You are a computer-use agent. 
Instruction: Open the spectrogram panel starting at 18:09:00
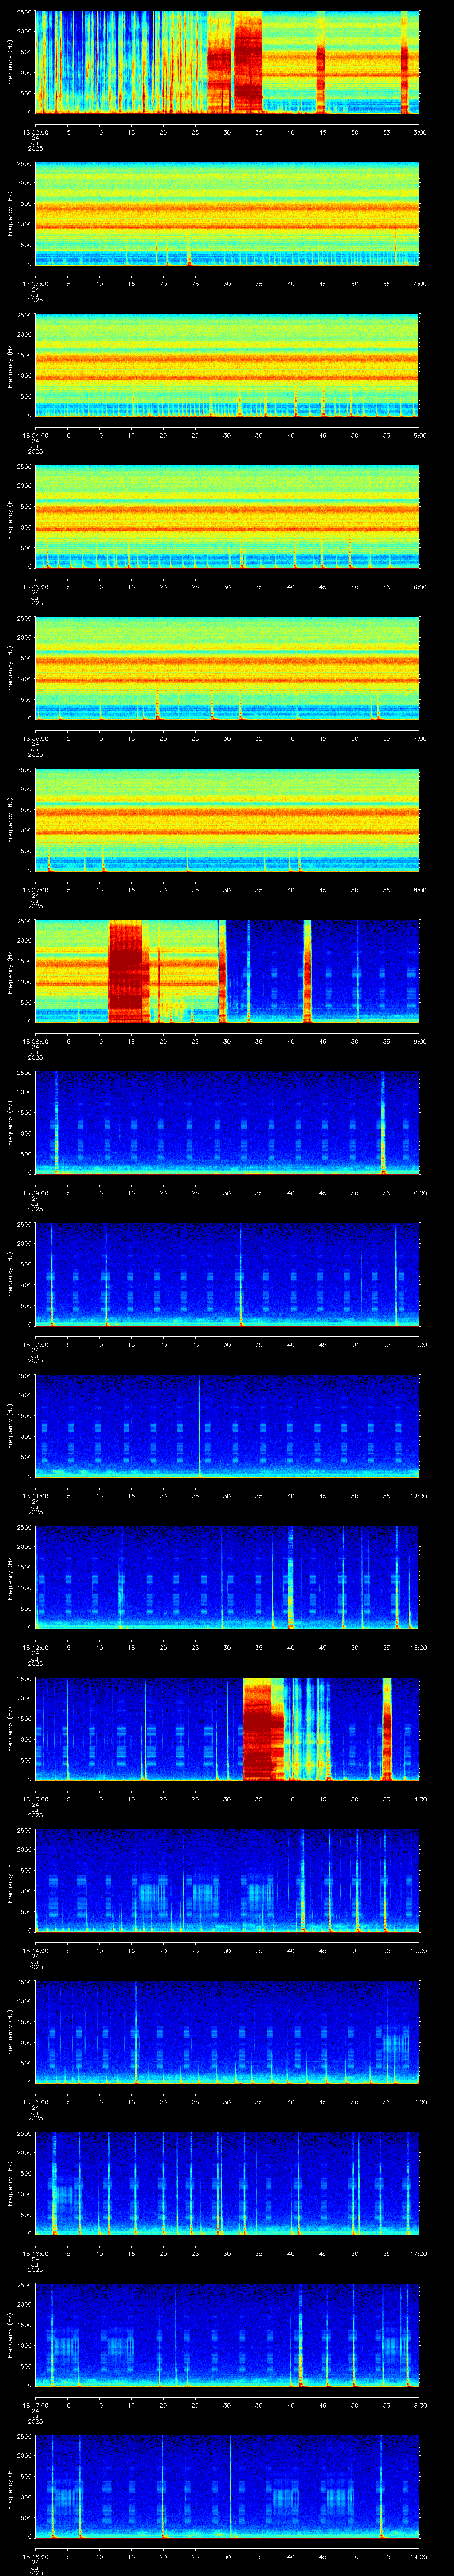click(227, 1123)
